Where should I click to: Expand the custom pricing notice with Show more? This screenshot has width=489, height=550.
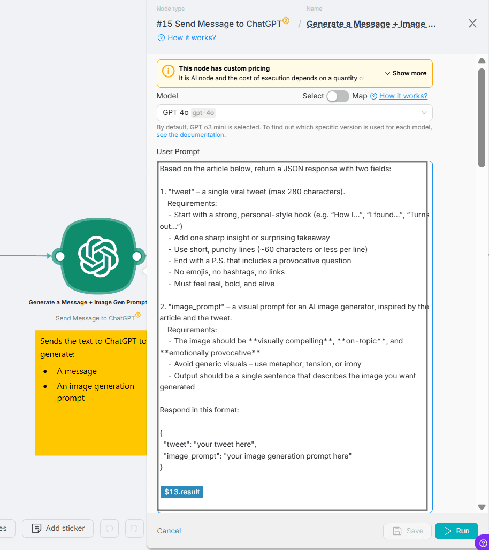coord(405,73)
